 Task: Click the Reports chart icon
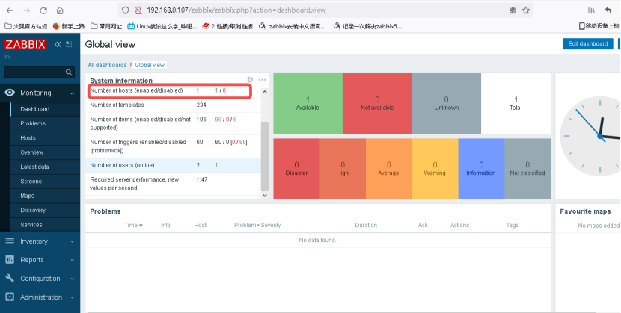(10, 260)
